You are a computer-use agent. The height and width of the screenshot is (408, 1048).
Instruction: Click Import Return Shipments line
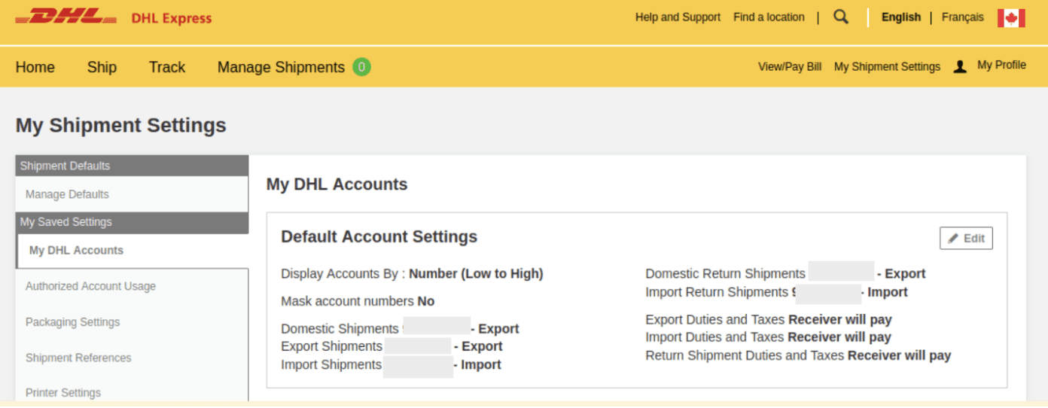pos(776,292)
